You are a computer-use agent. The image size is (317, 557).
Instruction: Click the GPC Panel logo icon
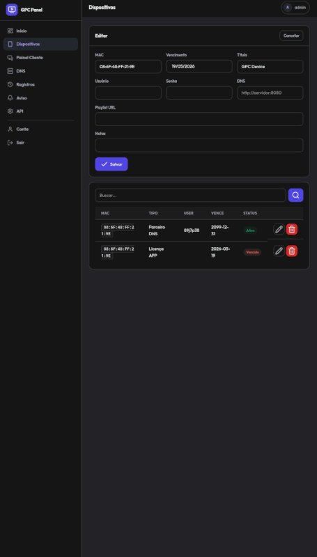pos(12,10)
